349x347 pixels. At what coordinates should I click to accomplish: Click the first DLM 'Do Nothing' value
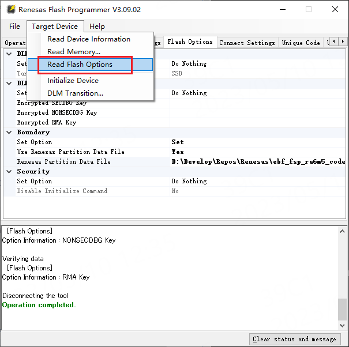(x=258, y=64)
